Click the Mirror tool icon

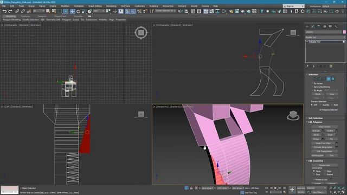pyautogui.click(x=181, y=11)
